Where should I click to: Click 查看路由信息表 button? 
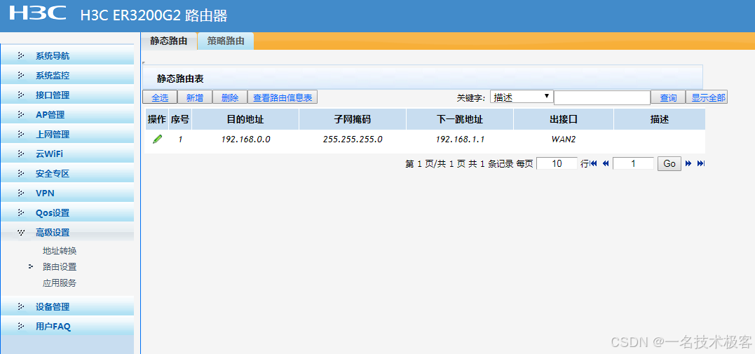(283, 97)
